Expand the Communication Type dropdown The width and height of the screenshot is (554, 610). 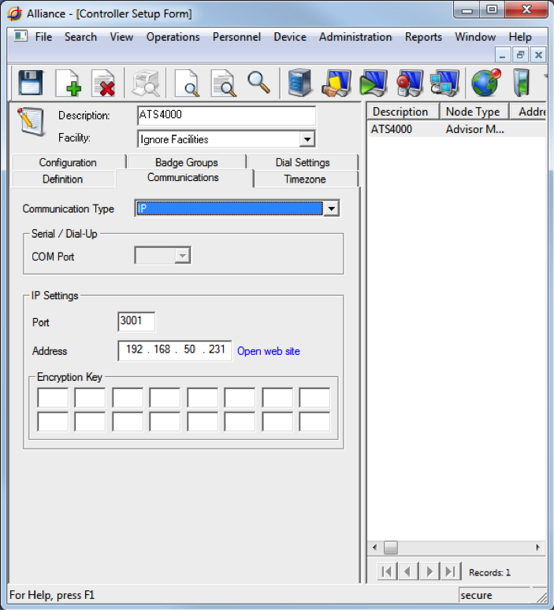(332, 209)
